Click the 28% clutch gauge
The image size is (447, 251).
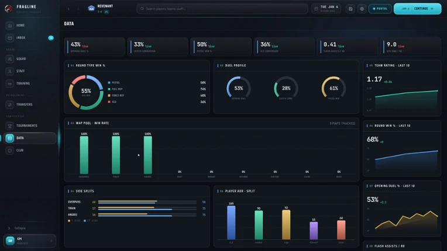[x=286, y=88]
